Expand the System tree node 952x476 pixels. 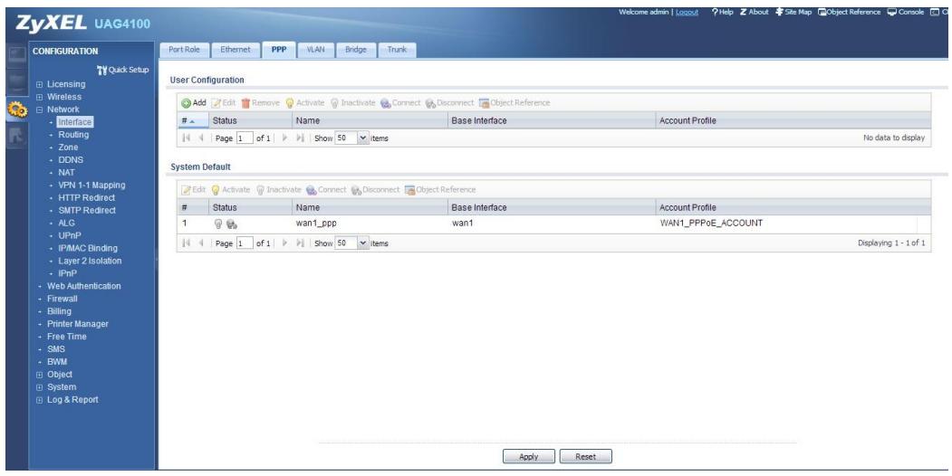40,387
